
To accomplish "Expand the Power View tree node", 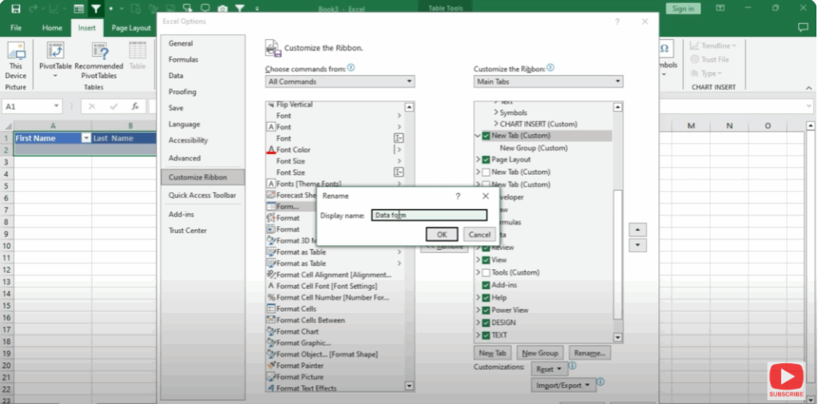I will pos(478,310).
